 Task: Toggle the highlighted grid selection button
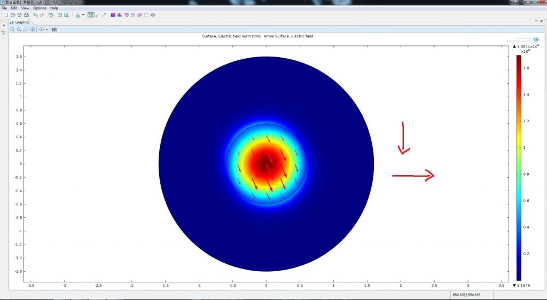(91, 15)
